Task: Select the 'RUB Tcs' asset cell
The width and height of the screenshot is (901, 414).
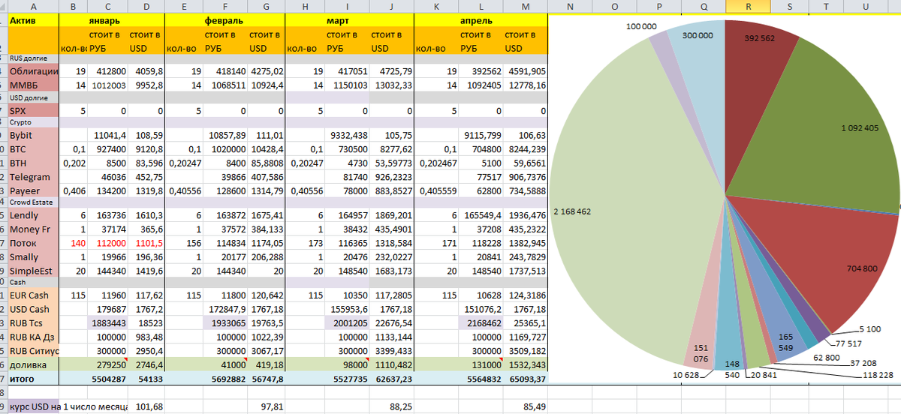Action: (34, 322)
